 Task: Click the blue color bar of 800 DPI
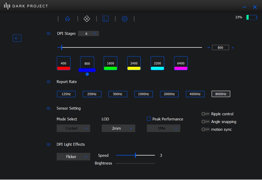coord(87,70)
